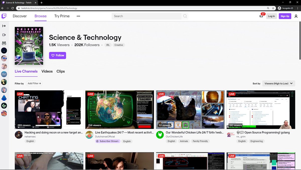Open the Viewers (High to Low) sort dropdown

point(279,83)
